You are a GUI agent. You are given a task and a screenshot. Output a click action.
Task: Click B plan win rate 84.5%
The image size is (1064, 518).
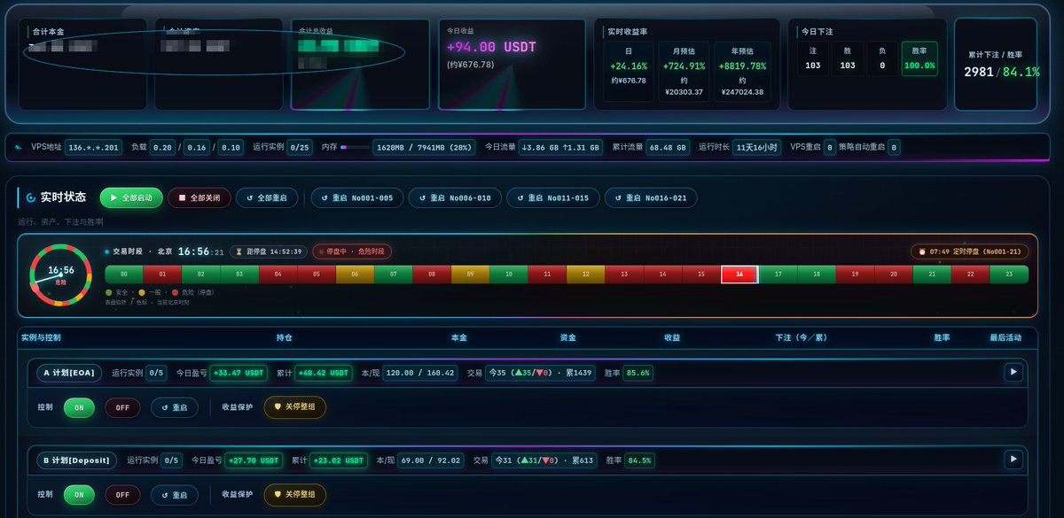(x=639, y=460)
